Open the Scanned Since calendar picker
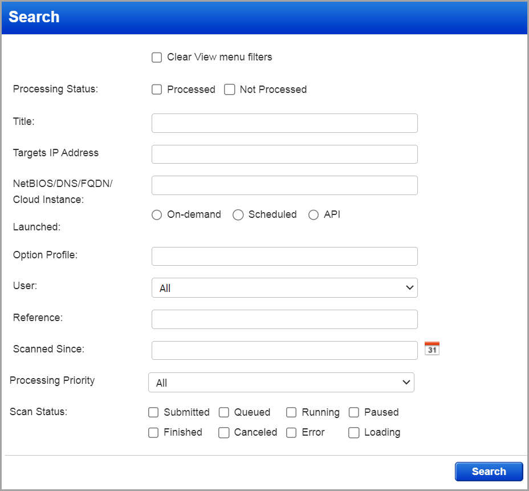Viewport: 529px width, 491px height. pyautogui.click(x=432, y=348)
